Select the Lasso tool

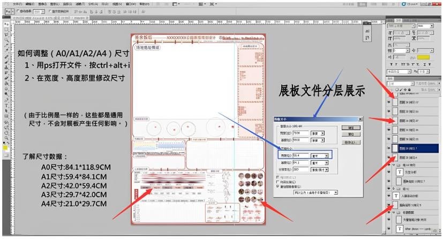[6, 35]
